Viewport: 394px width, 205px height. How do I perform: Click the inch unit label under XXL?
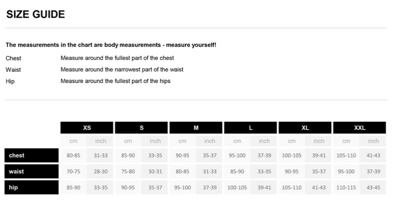click(x=373, y=141)
